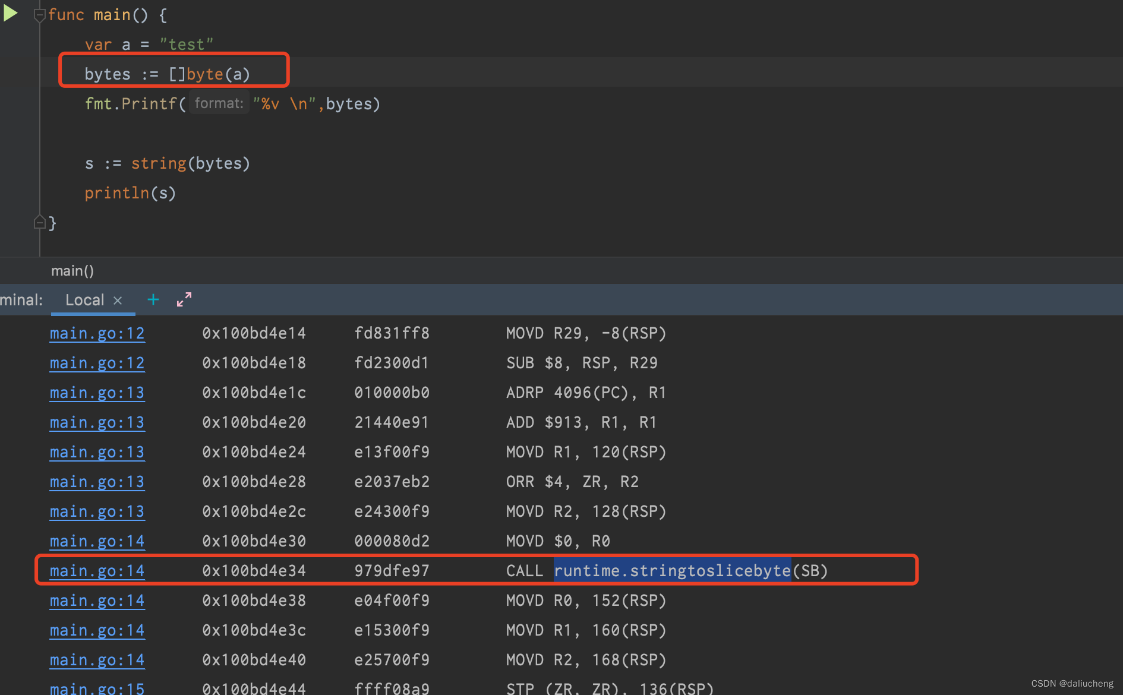Open main.go:13 link for address 0x100bd4e24

pyautogui.click(x=97, y=452)
